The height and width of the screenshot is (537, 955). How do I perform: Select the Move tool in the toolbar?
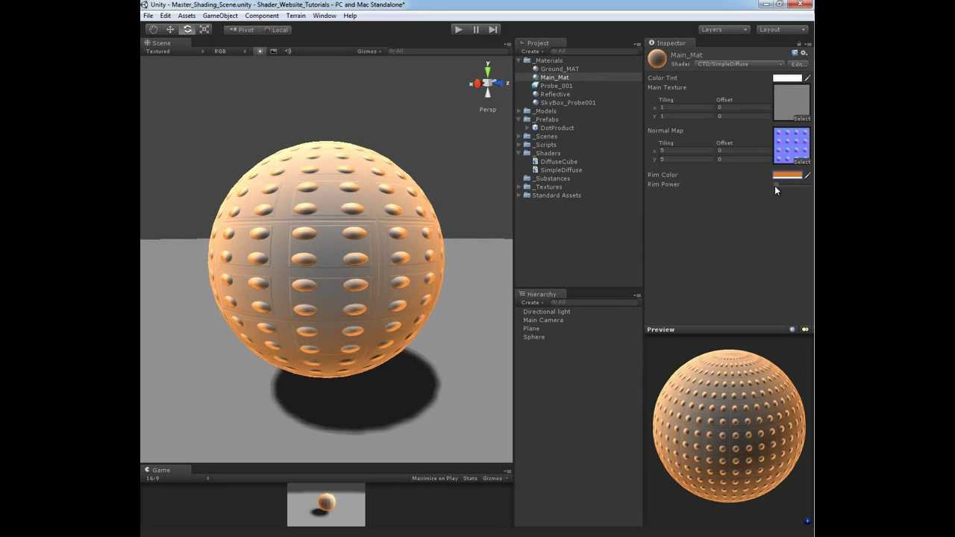[170, 29]
